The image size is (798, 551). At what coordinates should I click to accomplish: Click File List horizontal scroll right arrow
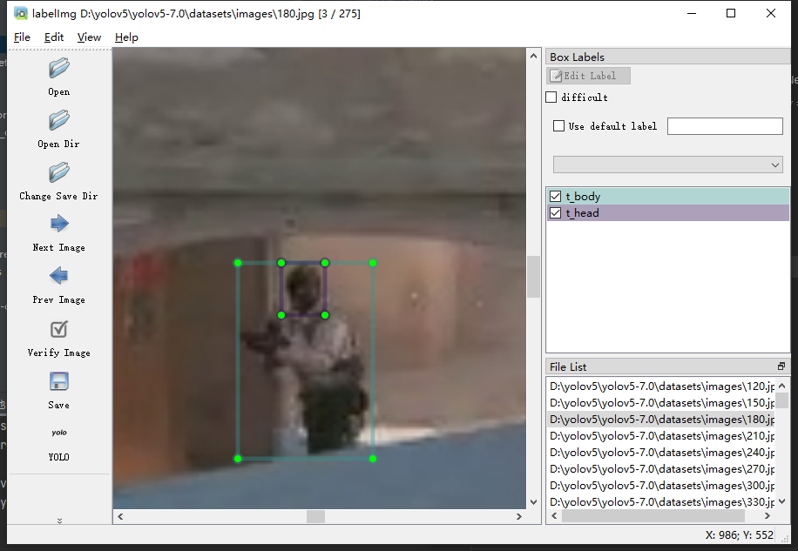coord(768,516)
